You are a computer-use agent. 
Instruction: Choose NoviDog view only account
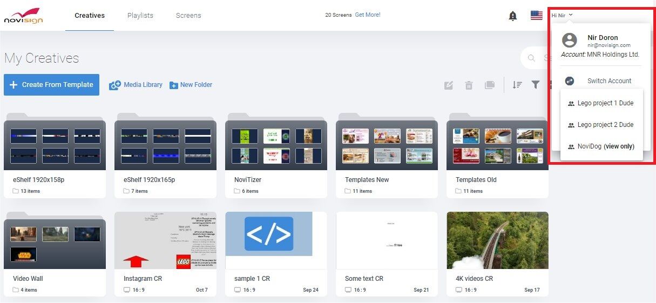(x=605, y=146)
